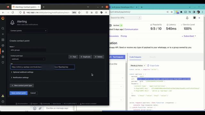Viewport: 205px width, 115px height.
Task: Click Test contact point button
Action: pyautogui.click(x=73, y=57)
